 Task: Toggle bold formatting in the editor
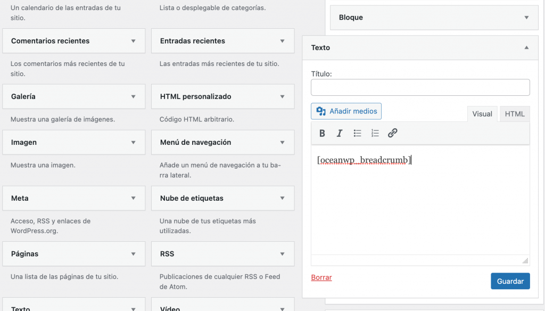click(x=322, y=134)
